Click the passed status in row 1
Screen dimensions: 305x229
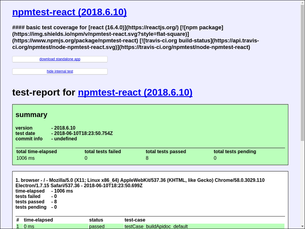point(97,227)
